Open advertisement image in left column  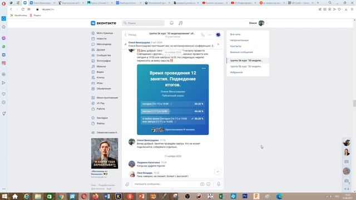point(105,153)
